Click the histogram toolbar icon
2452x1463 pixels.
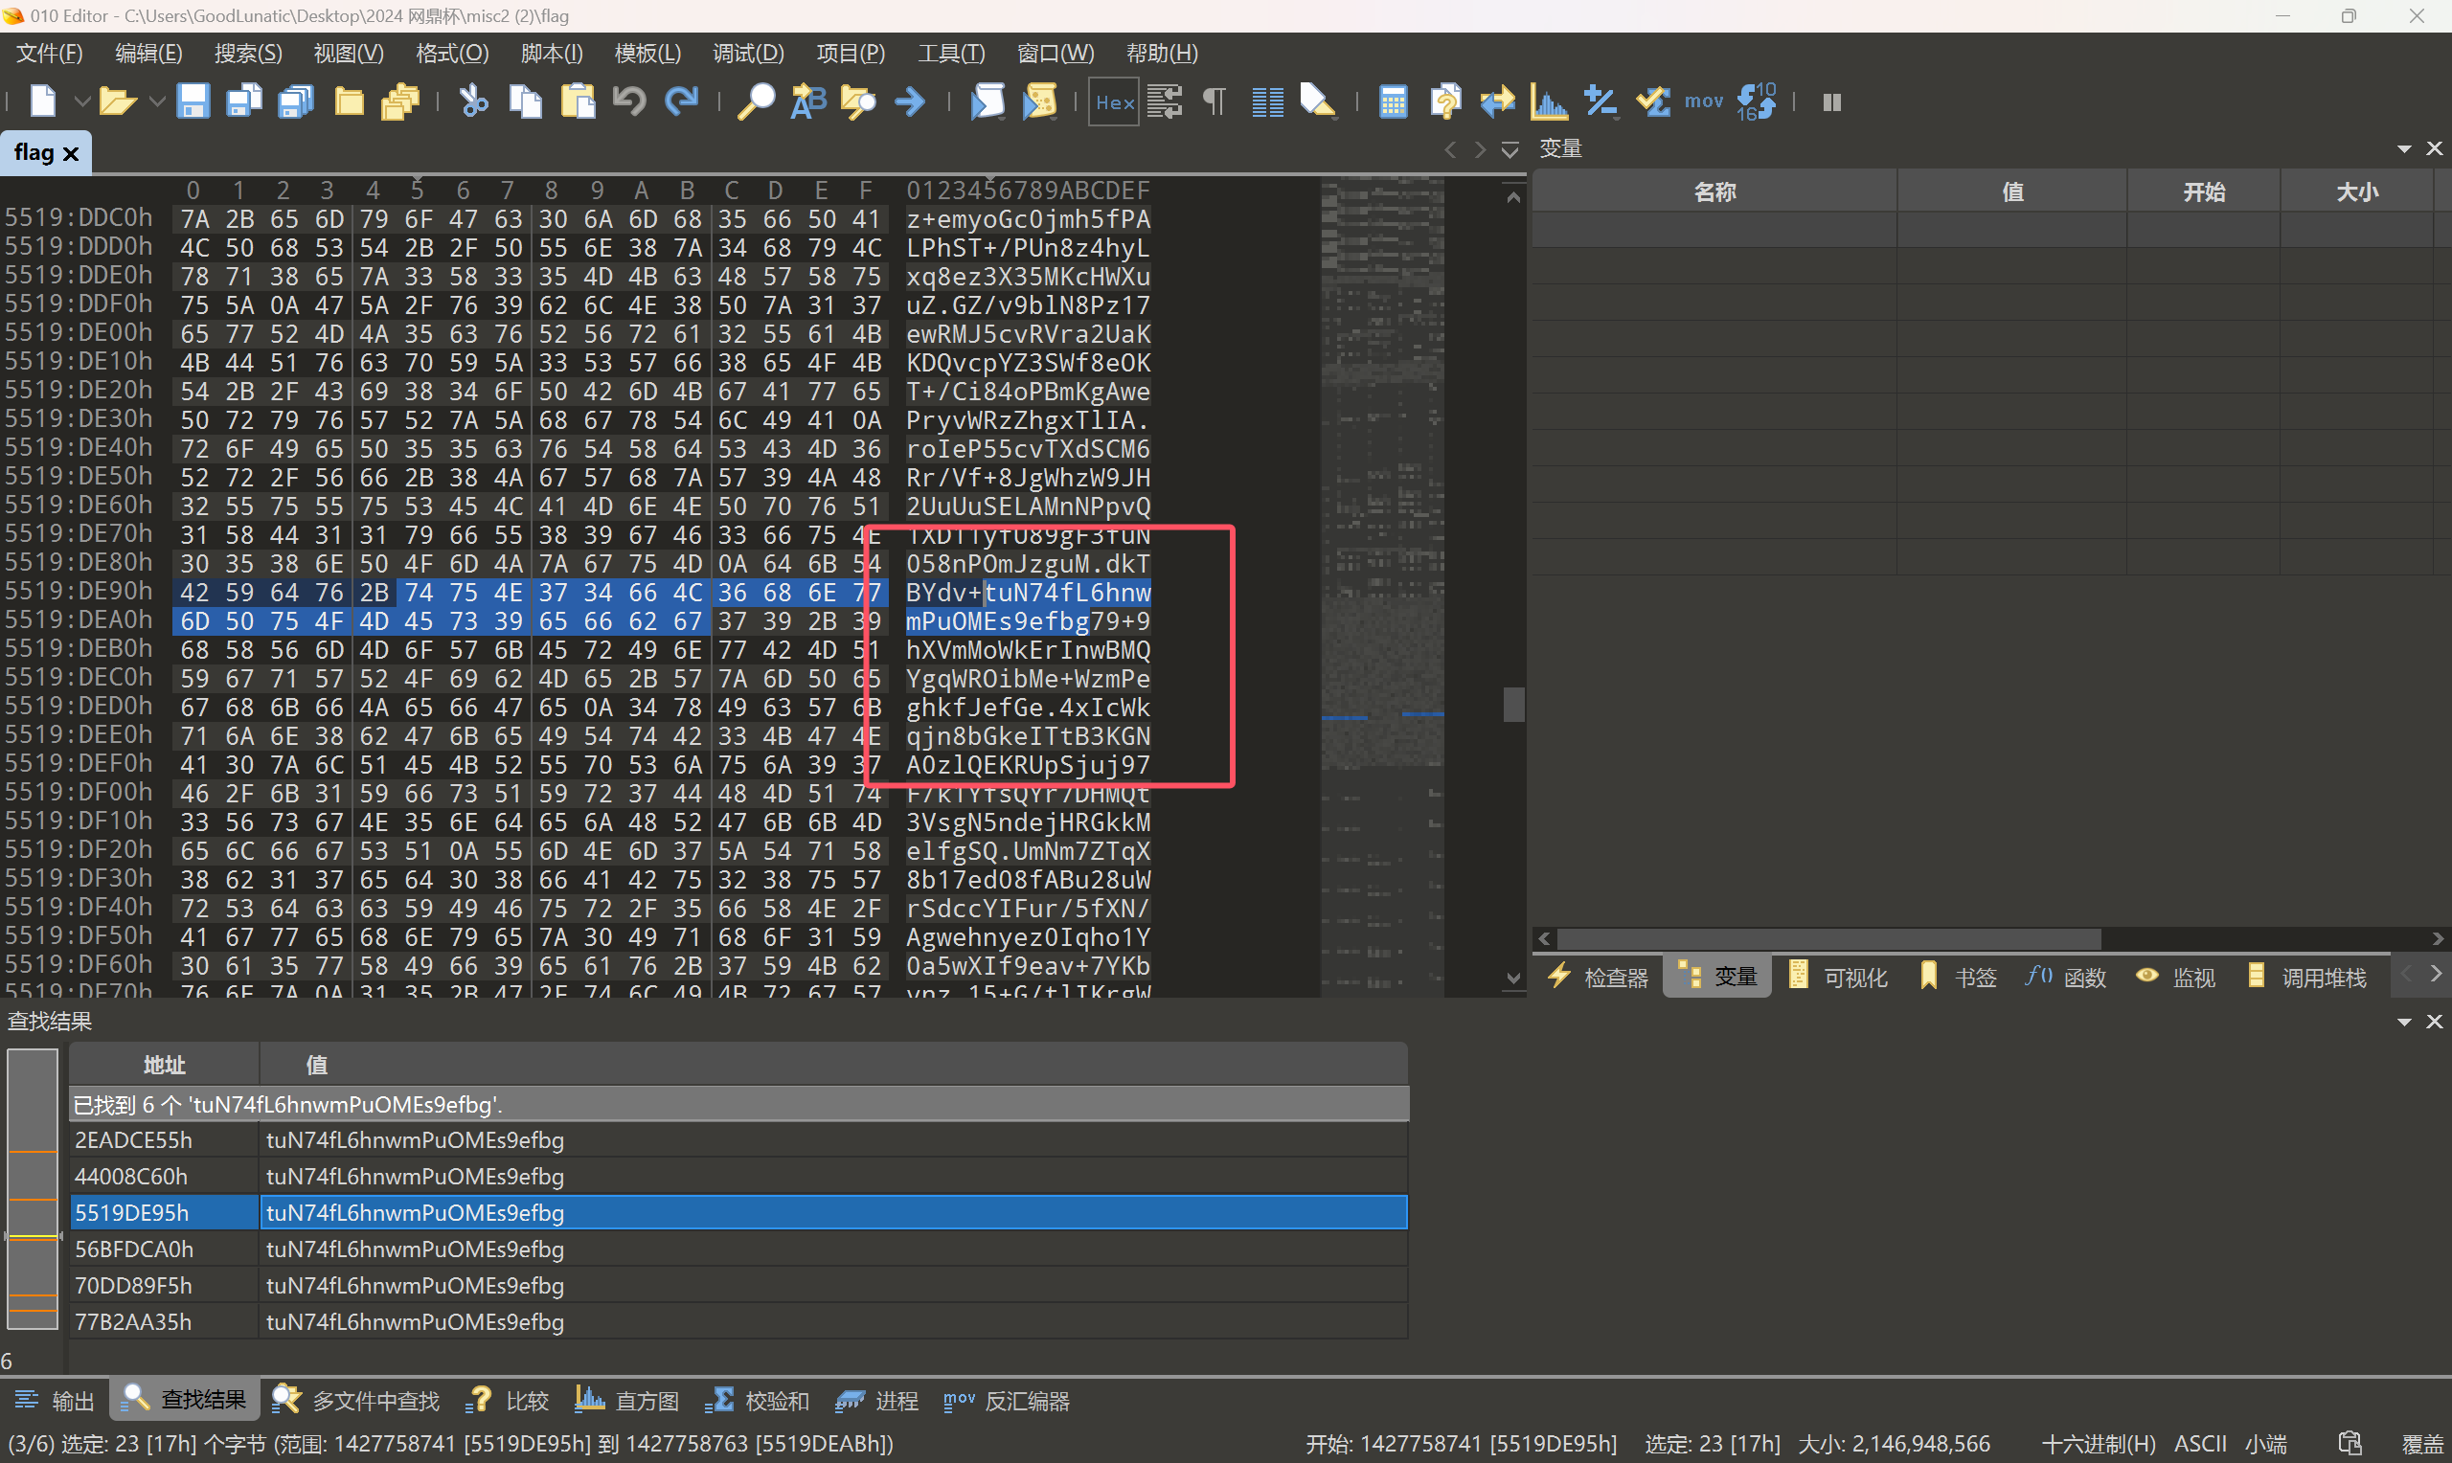point(1548,101)
